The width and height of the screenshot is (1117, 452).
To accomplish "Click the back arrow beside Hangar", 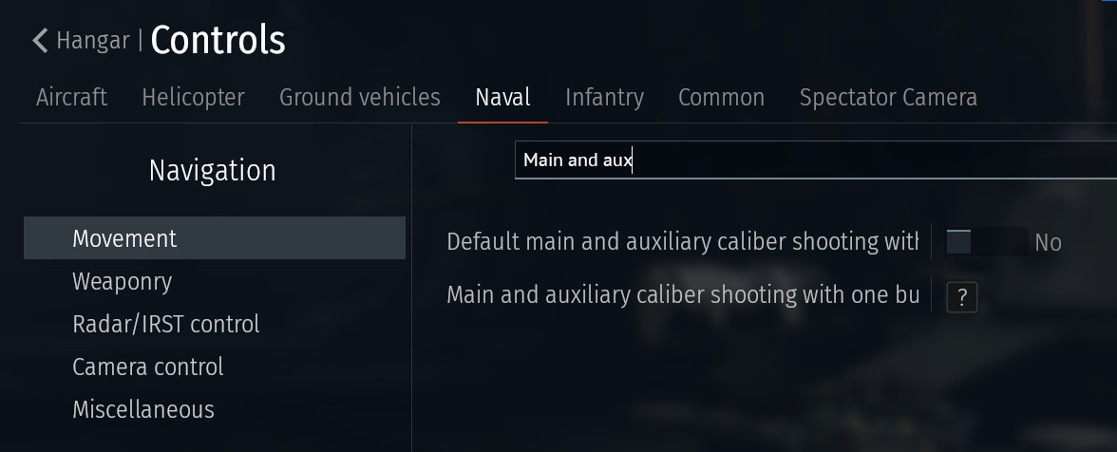I will click(40, 41).
